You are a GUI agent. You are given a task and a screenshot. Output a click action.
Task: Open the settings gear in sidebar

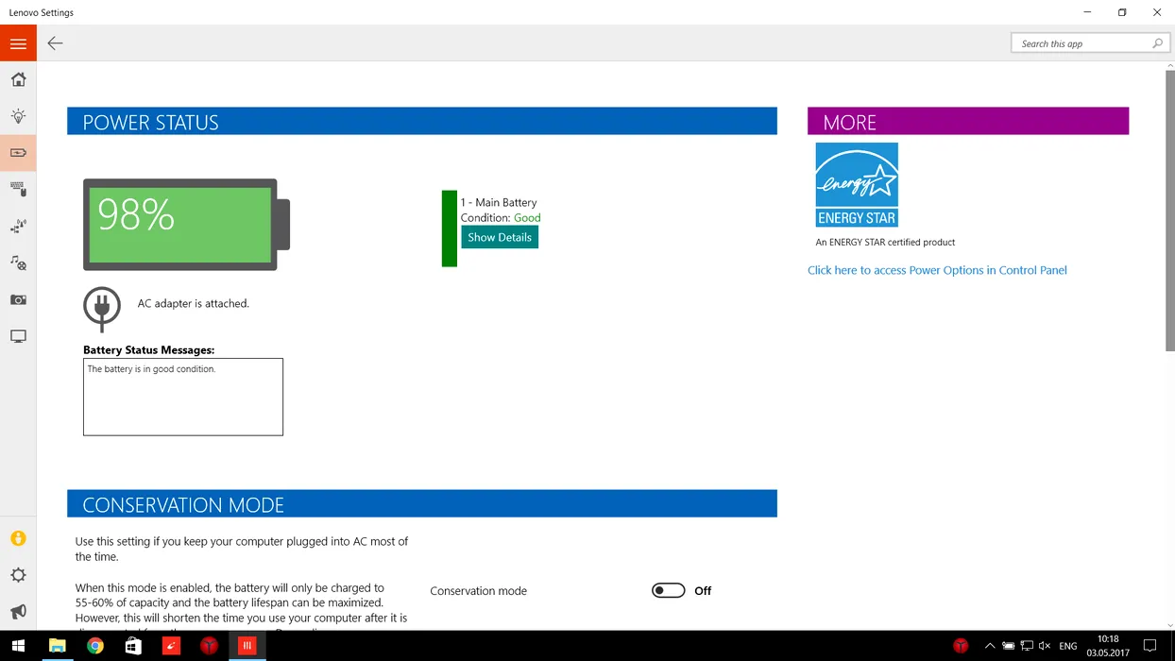(x=18, y=575)
